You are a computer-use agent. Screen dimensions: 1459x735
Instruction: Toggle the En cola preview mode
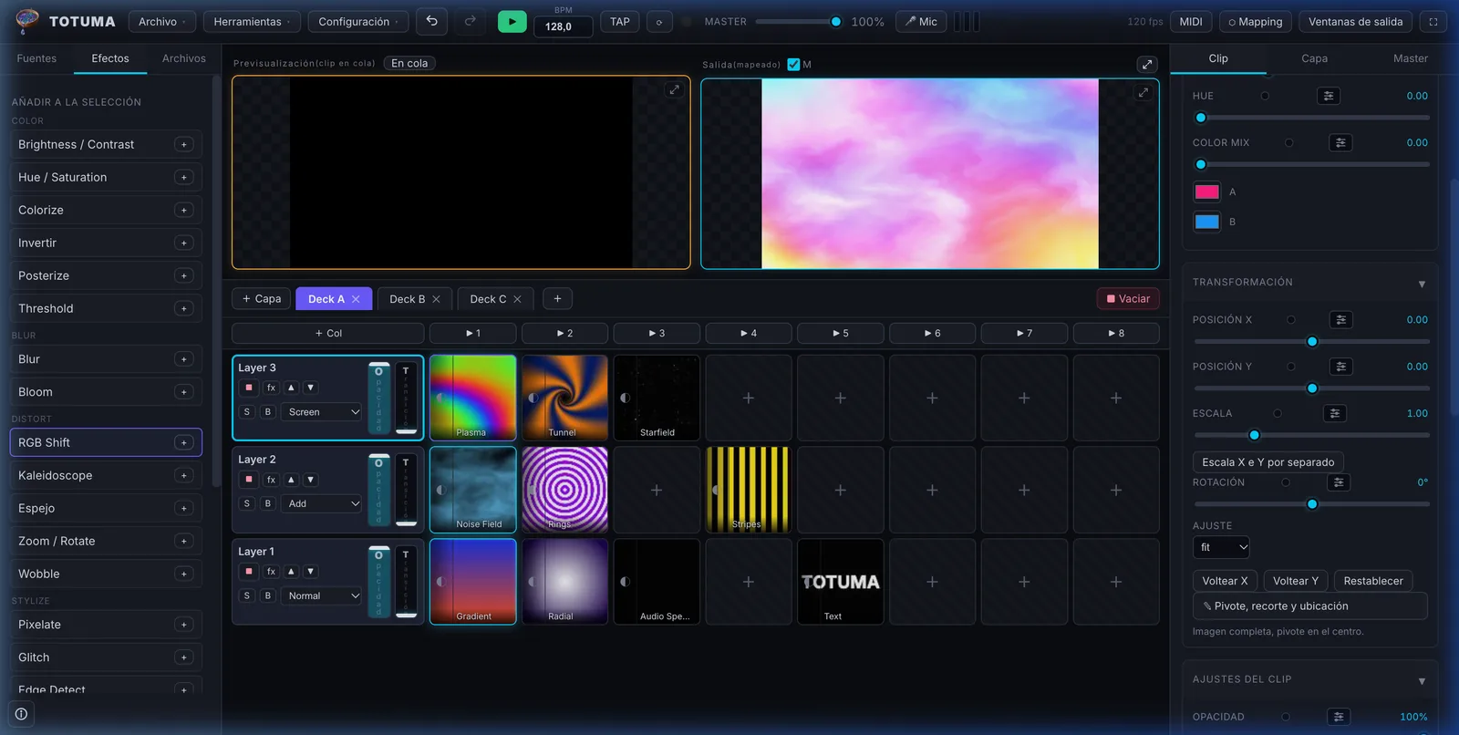[409, 63]
